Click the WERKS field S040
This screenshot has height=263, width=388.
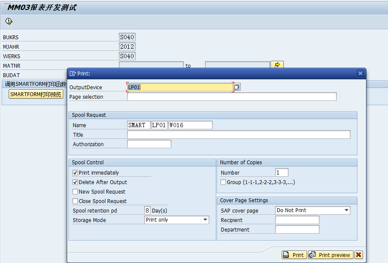(x=127, y=56)
